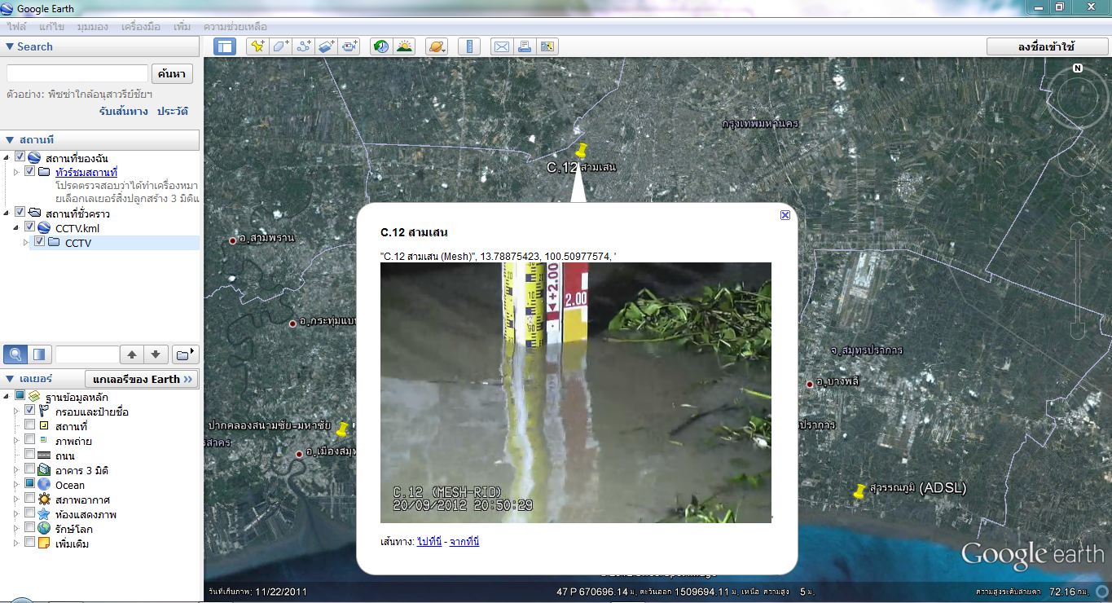Show historical imagery with the clock icon
Image resolution: width=1112 pixels, height=603 pixels.
coord(381,46)
